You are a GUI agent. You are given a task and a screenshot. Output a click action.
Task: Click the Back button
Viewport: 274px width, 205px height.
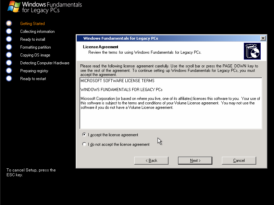(151, 160)
